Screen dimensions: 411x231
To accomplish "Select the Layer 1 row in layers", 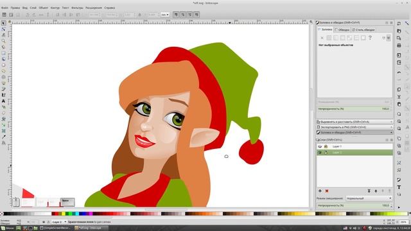I will [x=354, y=146].
